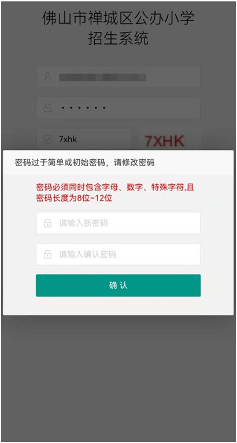Screen dimensions: 237x443
Task: Click the blank header bar right of the dialog title
Action: [194, 163]
